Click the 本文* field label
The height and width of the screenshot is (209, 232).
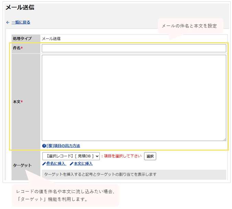pos(18,102)
